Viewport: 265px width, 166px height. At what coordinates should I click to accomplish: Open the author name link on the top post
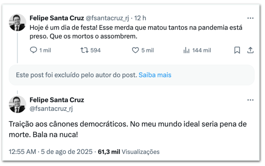click(x=57, y=18)
